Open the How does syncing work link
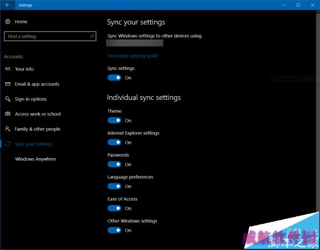Image resolution: width=320 pixels, height=250 pixels. pos(133,56)
